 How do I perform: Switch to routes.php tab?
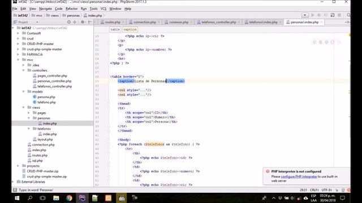point(113,22)
